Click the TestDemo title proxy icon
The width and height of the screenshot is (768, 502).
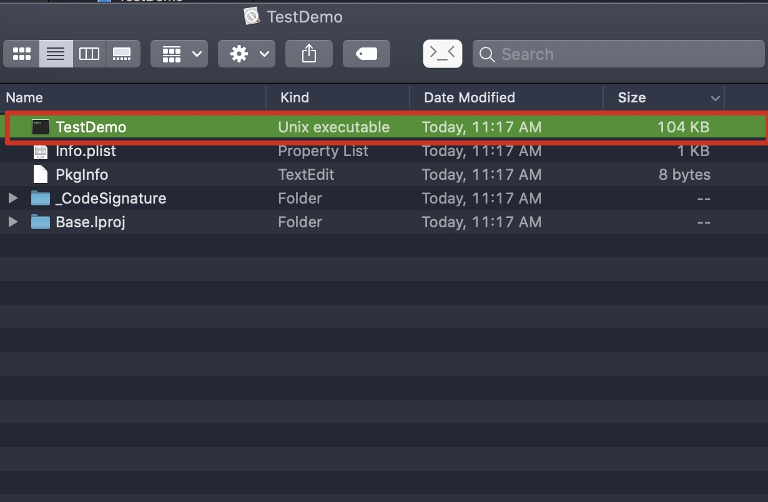(252, 16)
